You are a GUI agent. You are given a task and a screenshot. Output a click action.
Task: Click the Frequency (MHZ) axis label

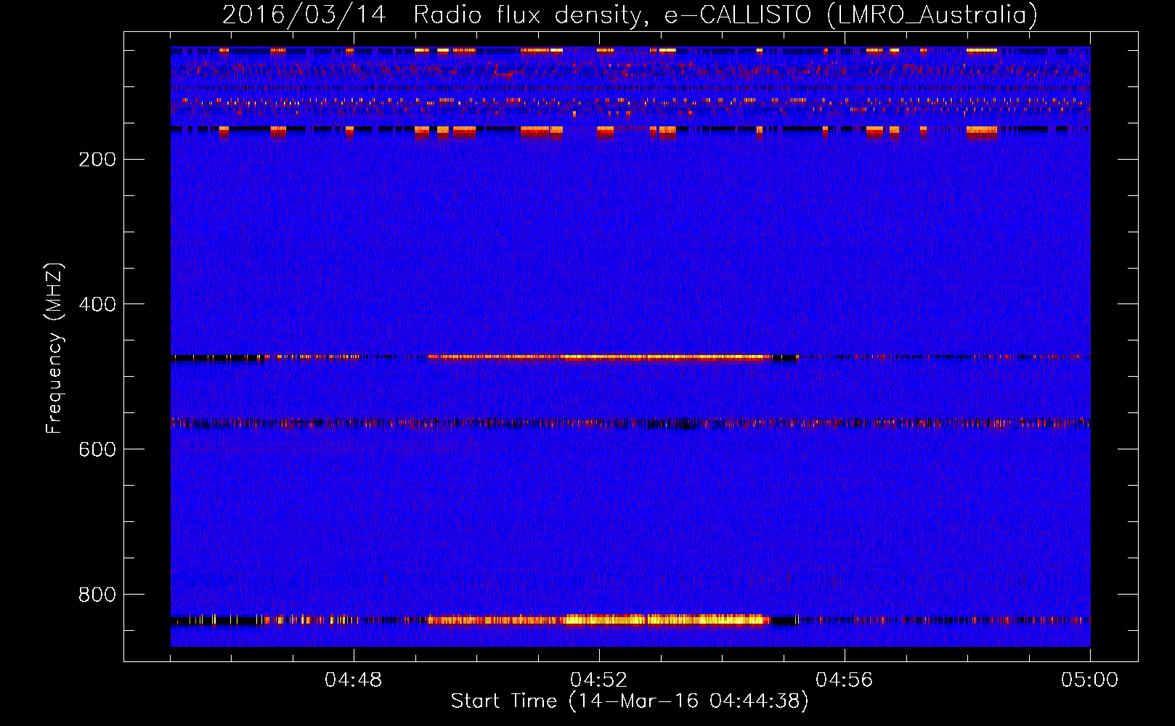(54, 348)
